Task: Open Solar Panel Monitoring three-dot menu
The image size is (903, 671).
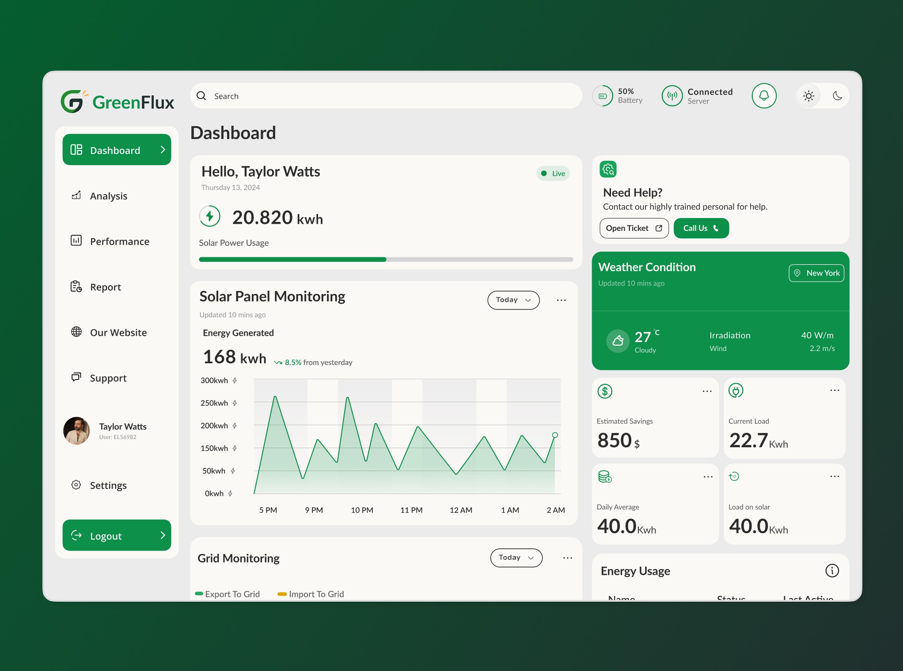Action: [x=561, y=300]
